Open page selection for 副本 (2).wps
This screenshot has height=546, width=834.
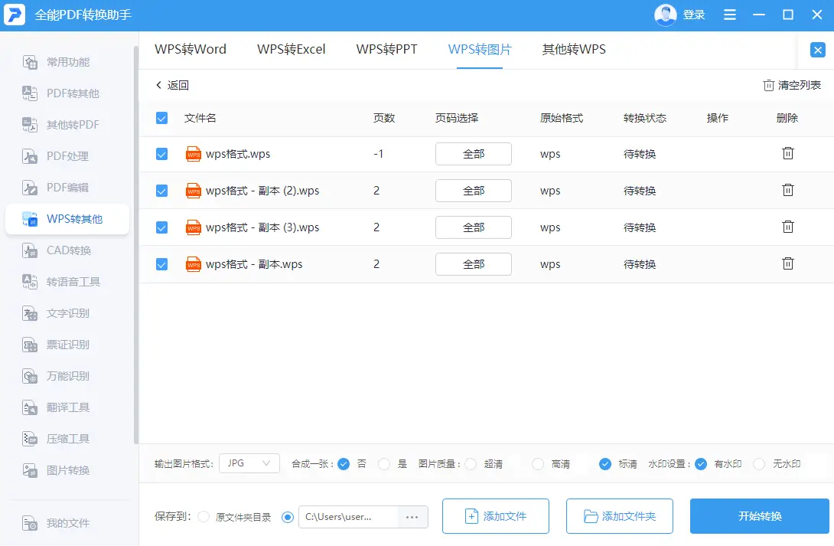click(x=474, y=191)
